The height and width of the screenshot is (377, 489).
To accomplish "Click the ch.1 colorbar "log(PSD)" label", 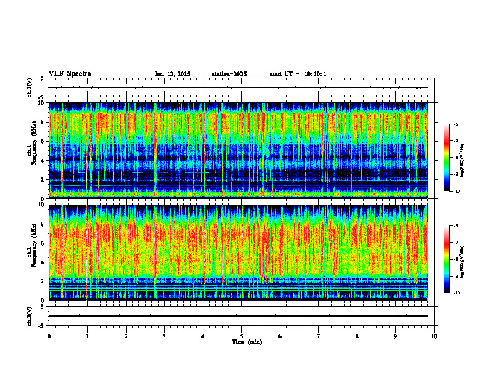I will pos(462,161).
